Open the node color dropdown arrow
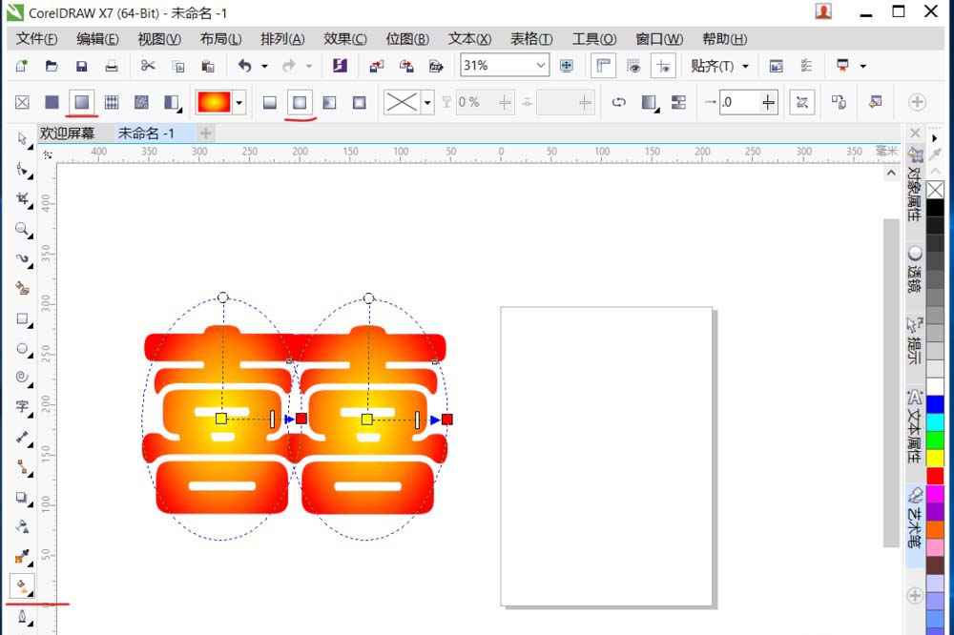Screen dimensions: 954x635 (427, 102)
